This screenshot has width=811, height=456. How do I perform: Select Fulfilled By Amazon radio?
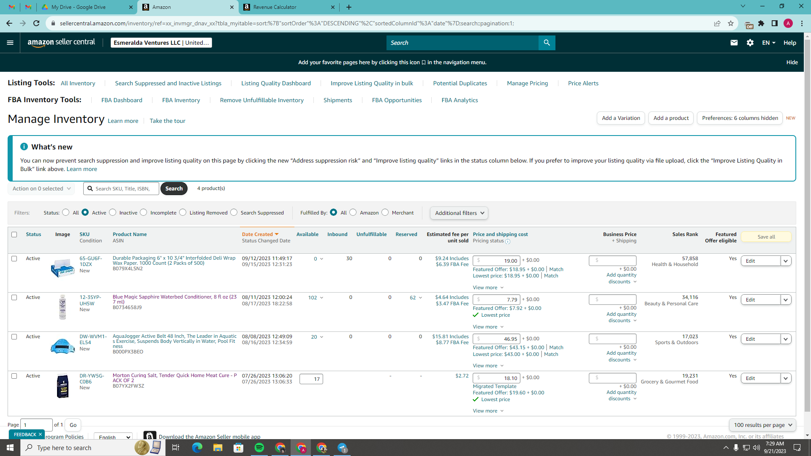click(x=353, y=212)
